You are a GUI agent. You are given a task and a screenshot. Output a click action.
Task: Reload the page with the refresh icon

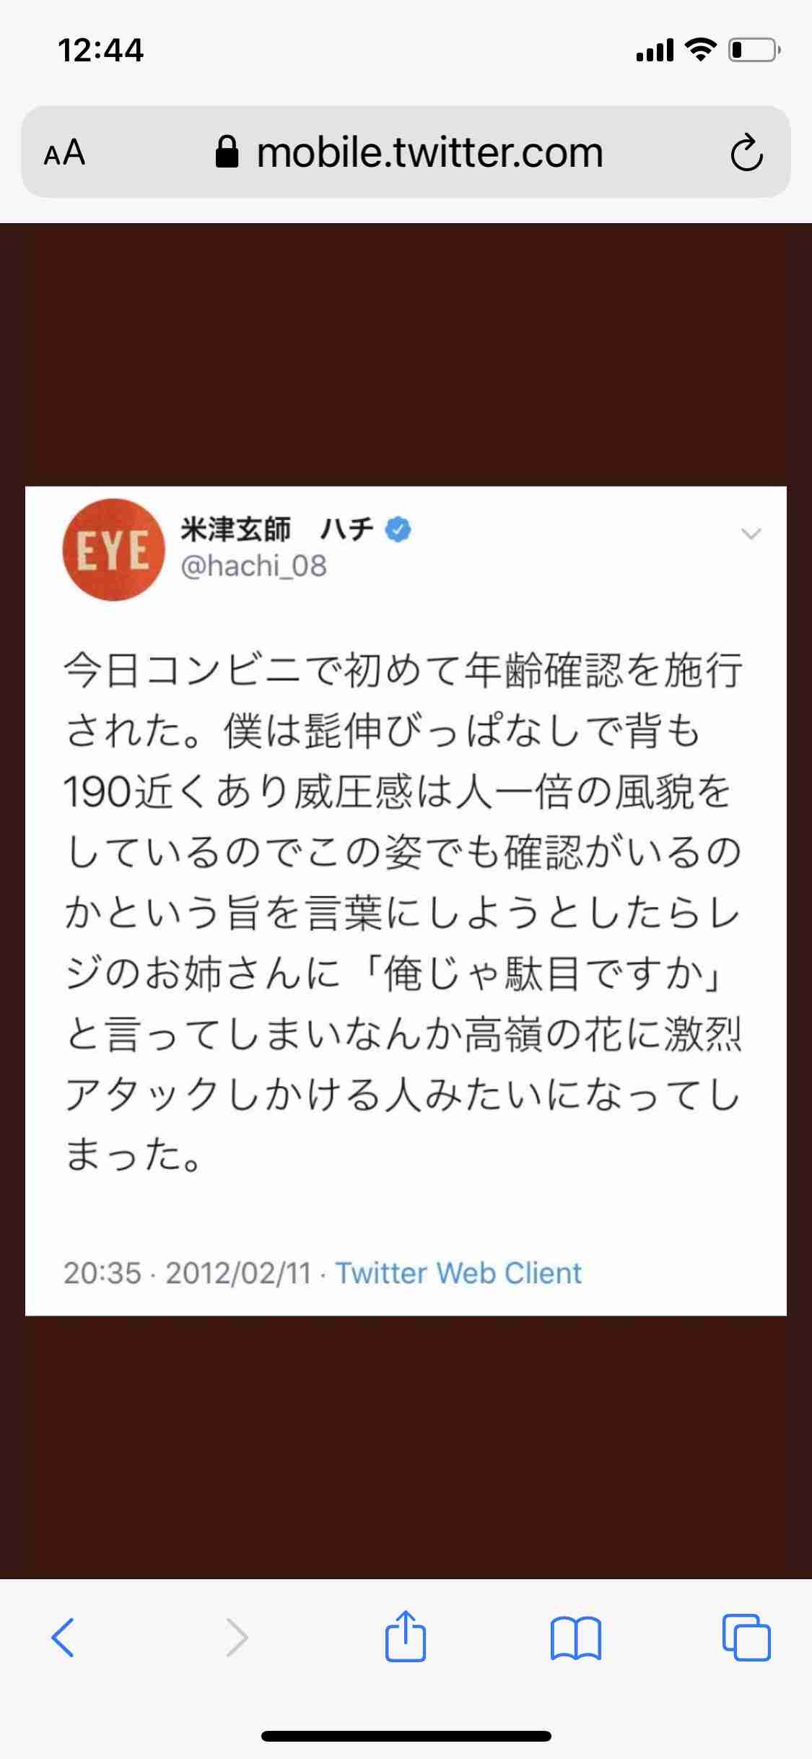pyautogui.click(x=746, y=152)
